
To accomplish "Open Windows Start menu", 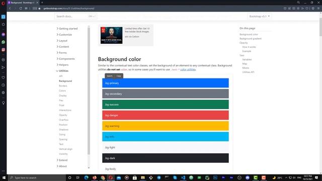I will click(x=4, y=177).
